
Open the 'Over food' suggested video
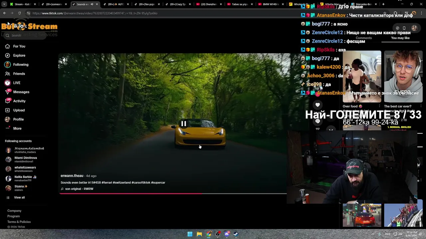tap(362, 76)
